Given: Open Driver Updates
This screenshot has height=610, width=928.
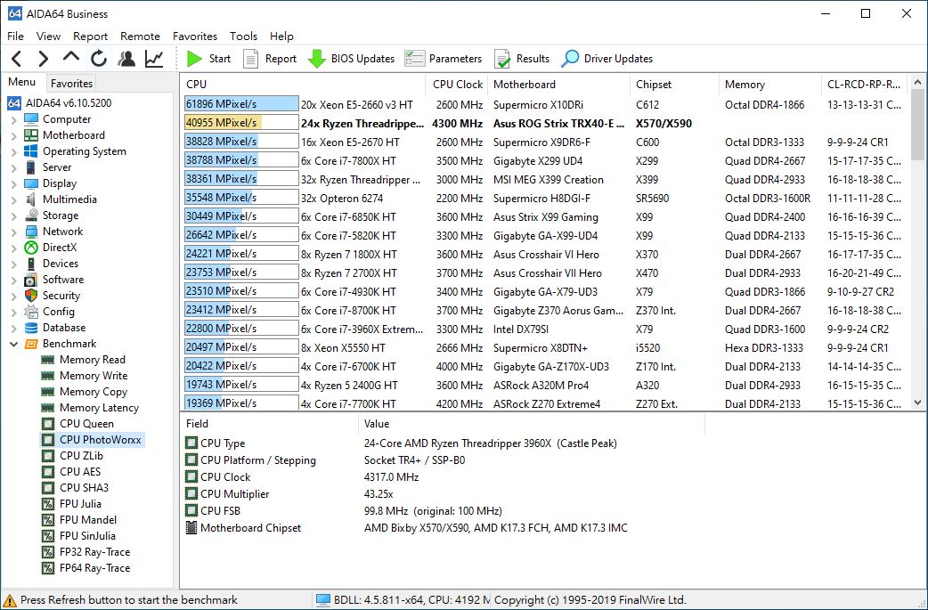Looking at the screenshot, I should point(606,59).
